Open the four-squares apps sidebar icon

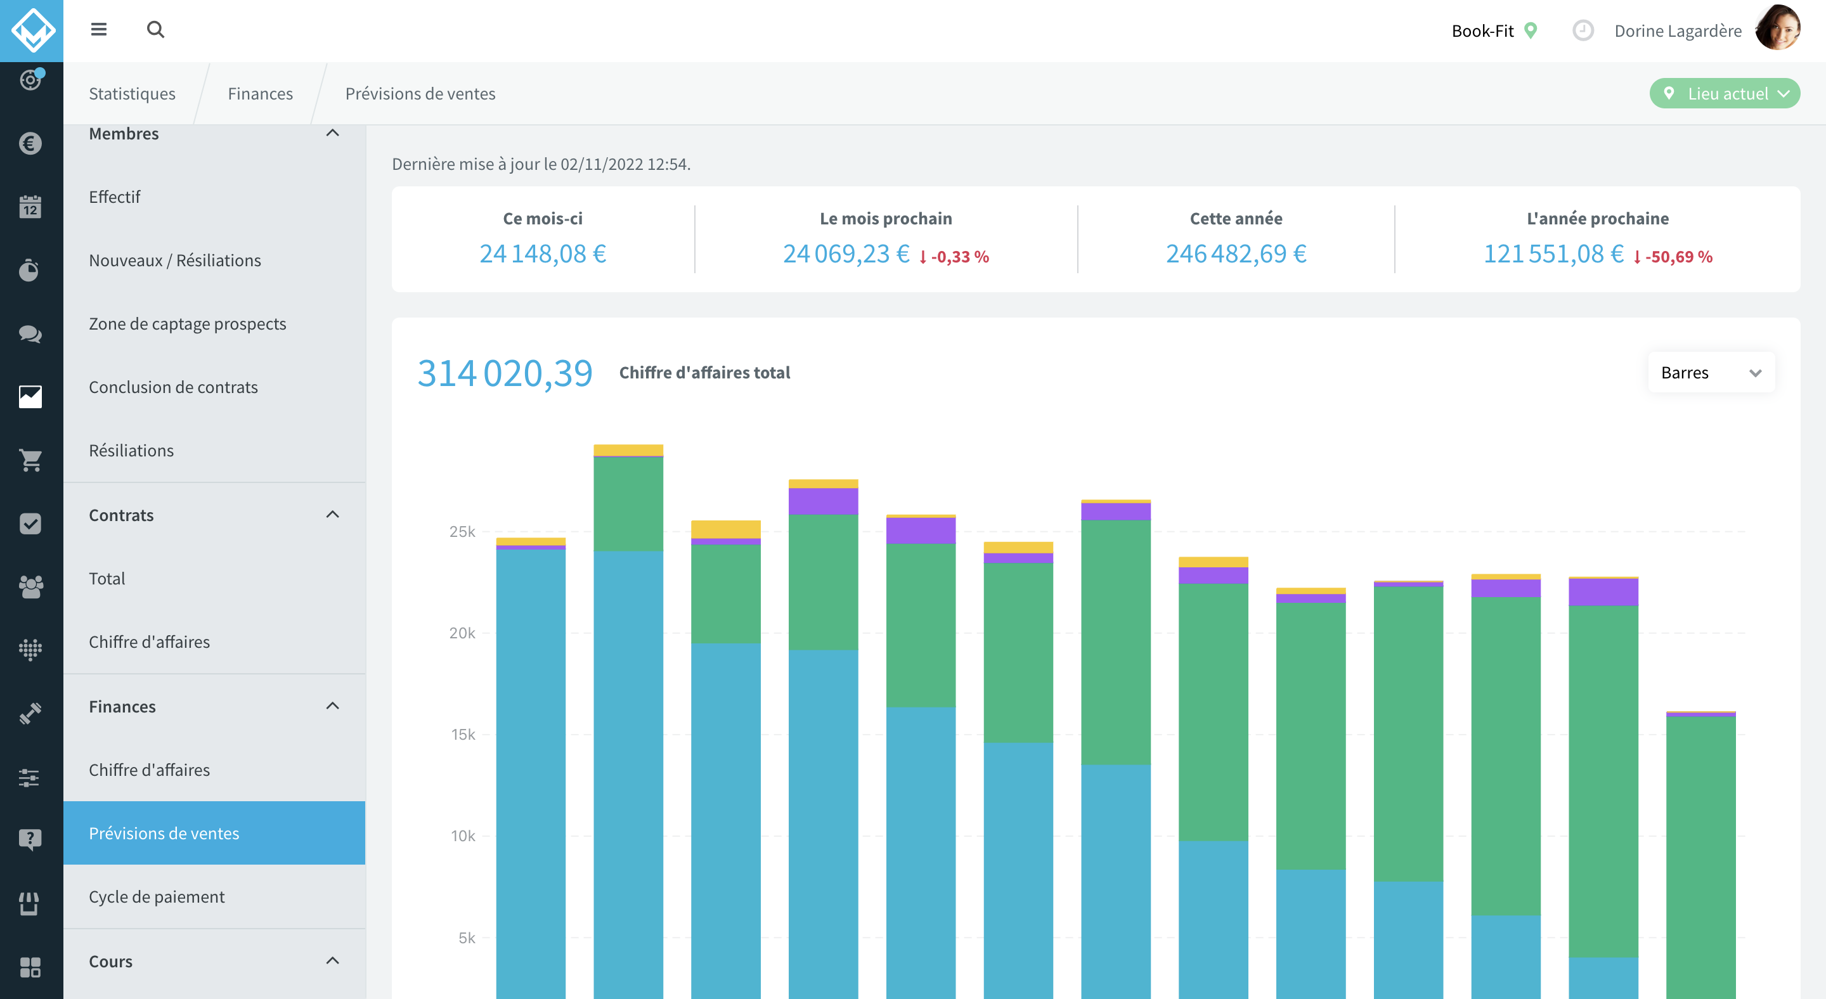(30, 967)
